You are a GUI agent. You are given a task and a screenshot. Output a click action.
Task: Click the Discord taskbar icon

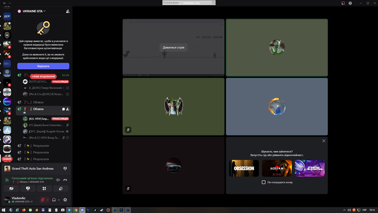point(82,210)
